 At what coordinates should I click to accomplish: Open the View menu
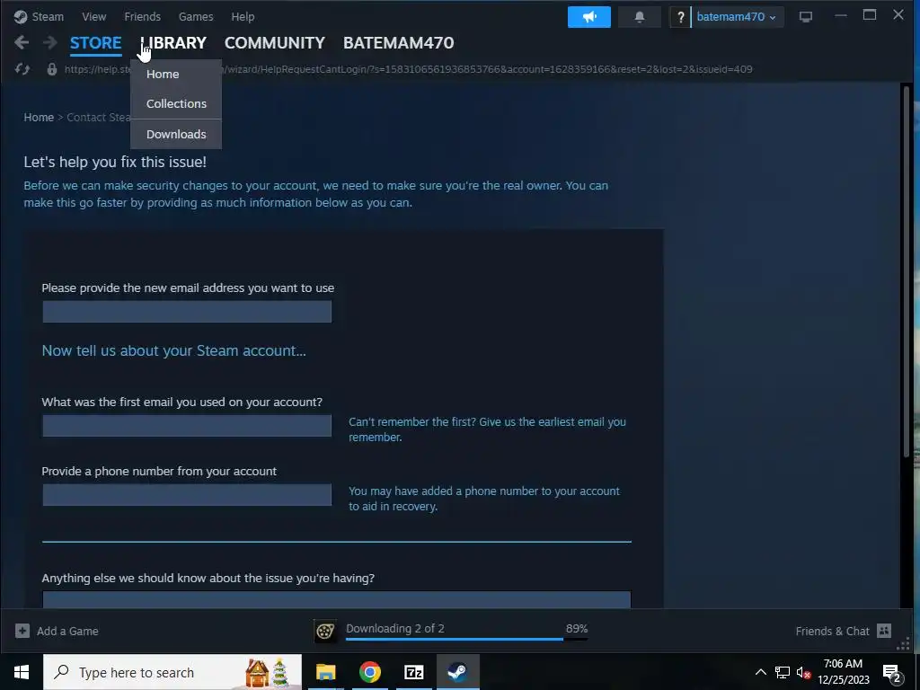click(x=93, y=16)
